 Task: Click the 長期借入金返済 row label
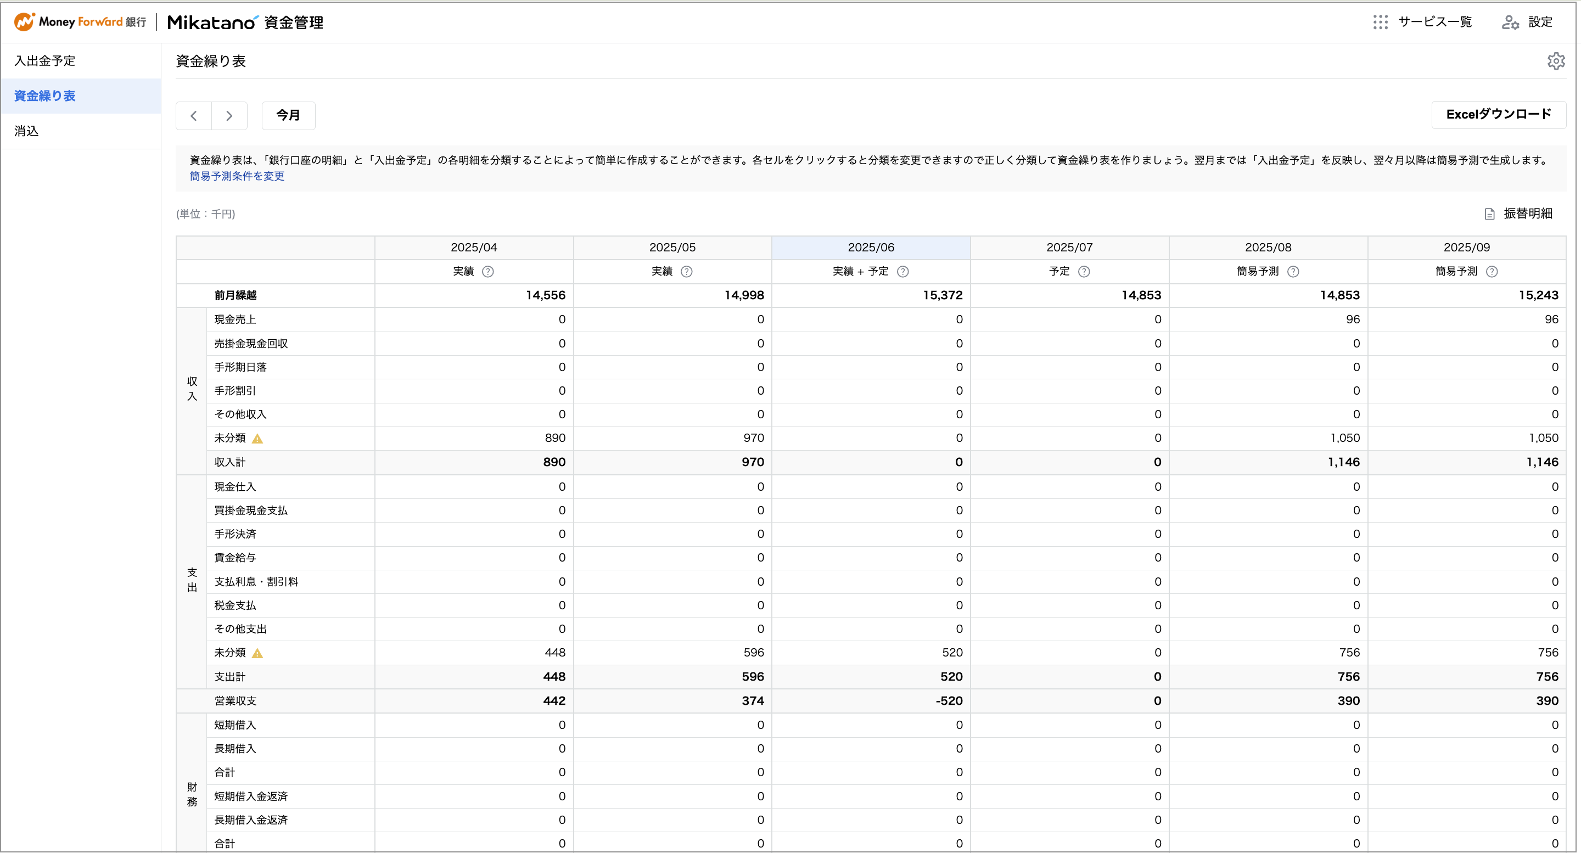(251, 821)
